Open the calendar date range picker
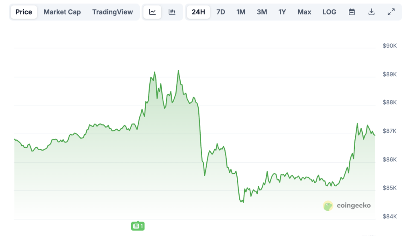The width and height of the screenshot is (411, 236). point(352,12)
